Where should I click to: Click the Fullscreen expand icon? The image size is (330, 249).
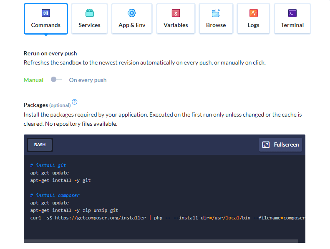point(266,144)
